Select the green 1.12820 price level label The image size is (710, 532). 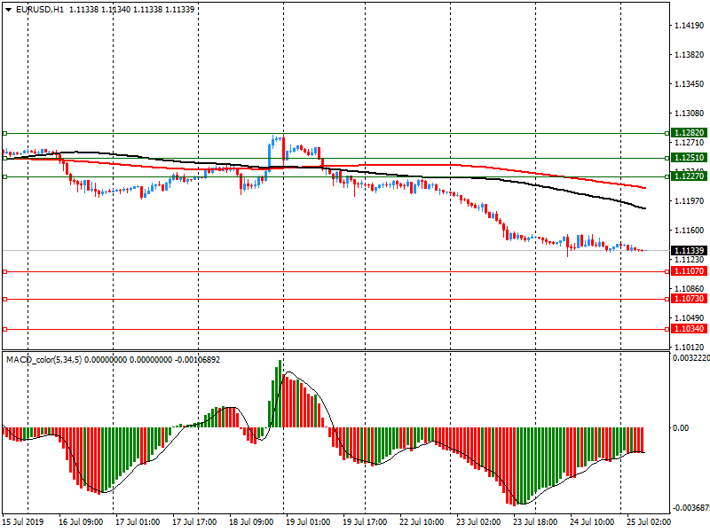[689, 132]
